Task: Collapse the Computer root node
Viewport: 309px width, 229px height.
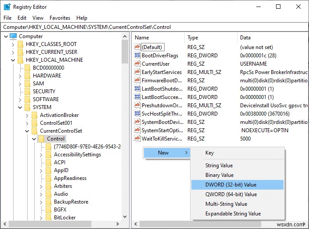Action: 6,36
